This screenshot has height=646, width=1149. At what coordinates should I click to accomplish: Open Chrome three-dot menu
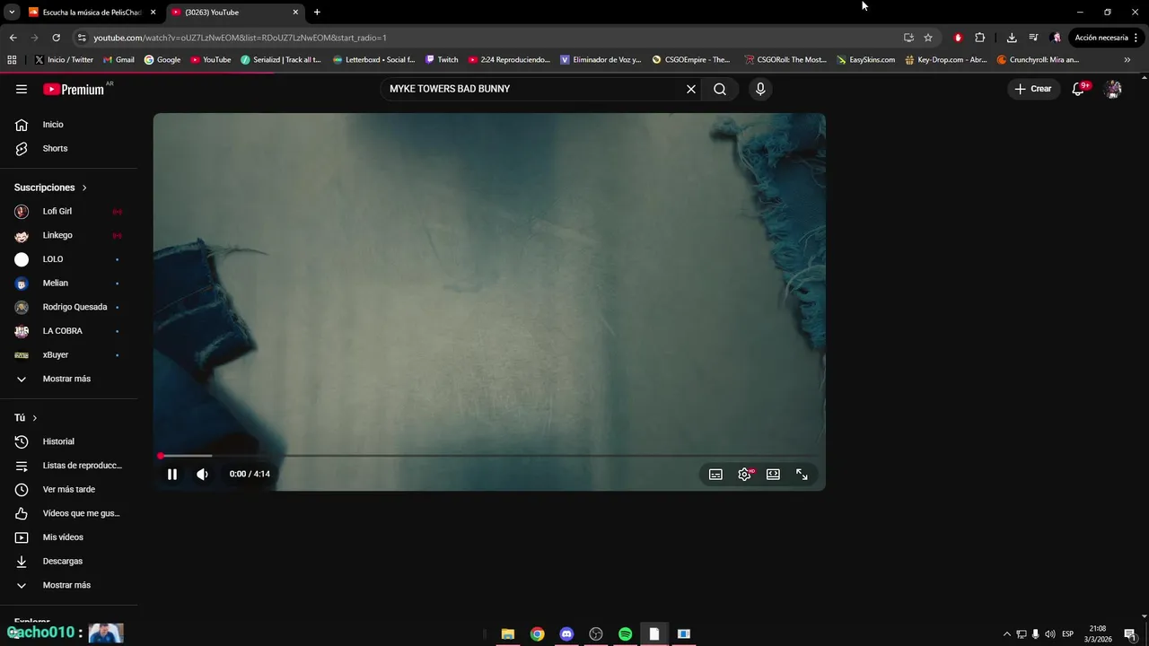click(1137, 38)
